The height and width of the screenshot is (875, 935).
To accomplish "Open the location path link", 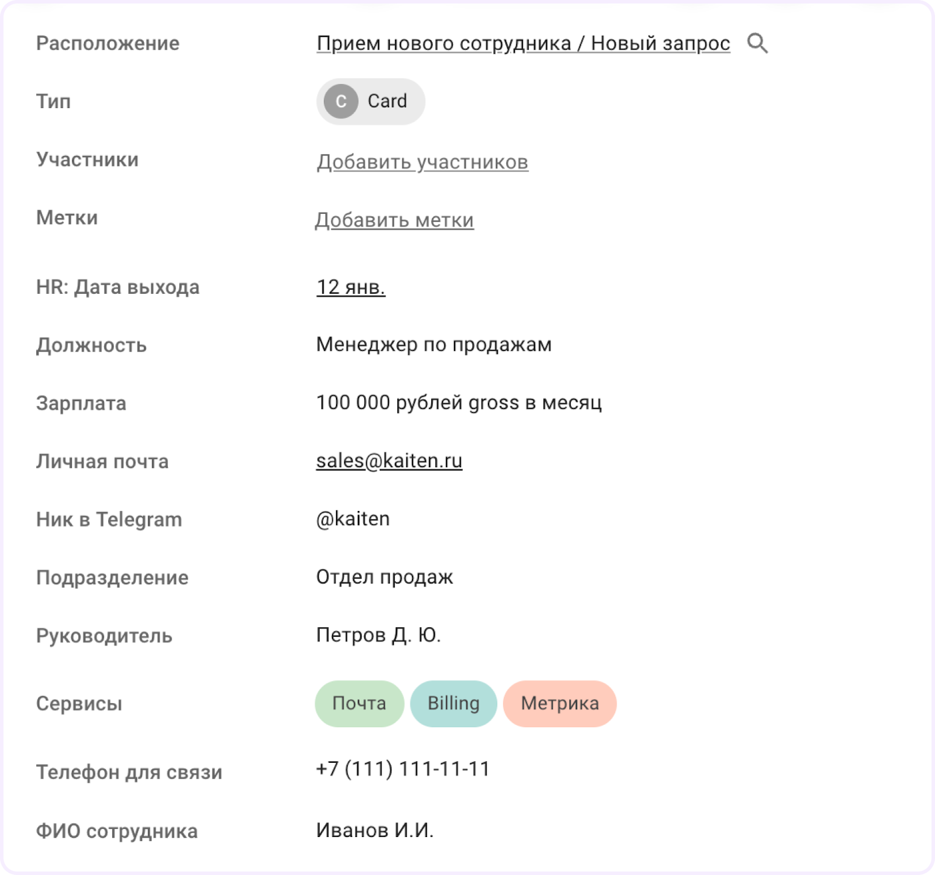I will pos(523,43).
